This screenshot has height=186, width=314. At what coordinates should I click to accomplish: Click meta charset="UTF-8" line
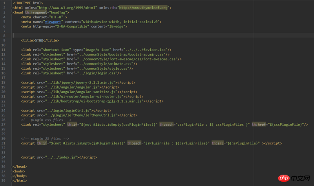44,17
